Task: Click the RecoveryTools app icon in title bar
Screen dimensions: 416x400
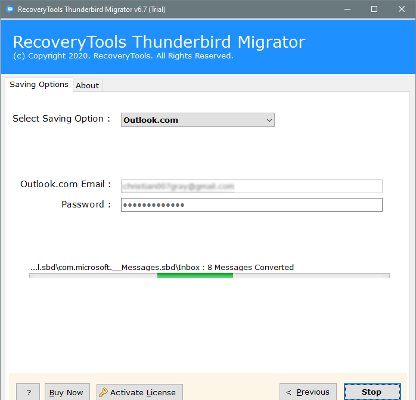Action: 10,10
